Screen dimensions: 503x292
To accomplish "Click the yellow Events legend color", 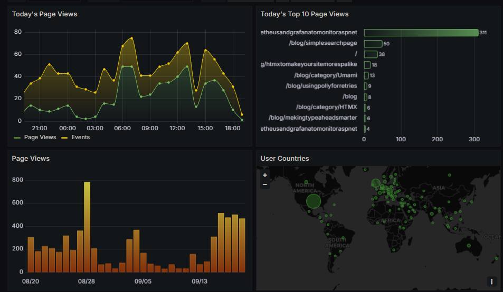I will pos(64,138).
